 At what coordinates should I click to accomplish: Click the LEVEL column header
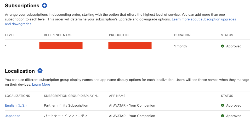click(x=10, y=35)
